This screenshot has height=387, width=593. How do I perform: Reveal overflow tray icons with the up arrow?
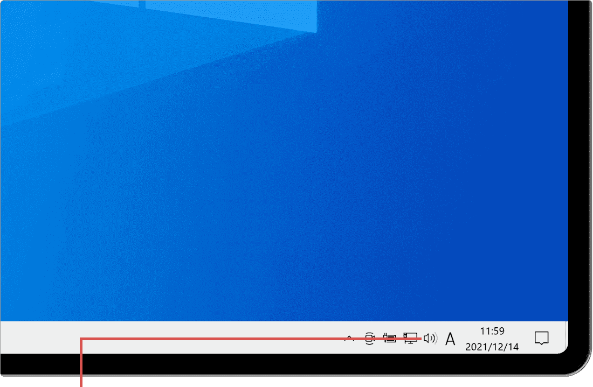tap(349, 339)
